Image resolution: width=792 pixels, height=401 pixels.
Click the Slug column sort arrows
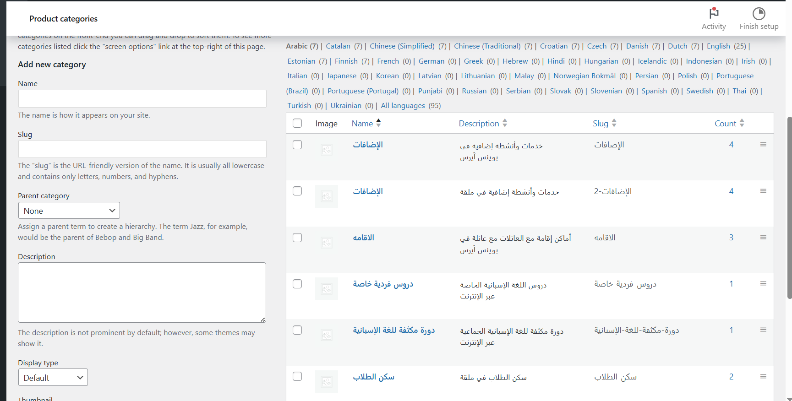tap(614, 123)
